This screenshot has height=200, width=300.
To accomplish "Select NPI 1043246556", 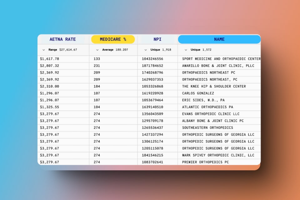I will [152, 59].
